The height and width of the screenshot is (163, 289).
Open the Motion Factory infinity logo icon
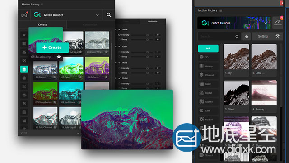24,14
